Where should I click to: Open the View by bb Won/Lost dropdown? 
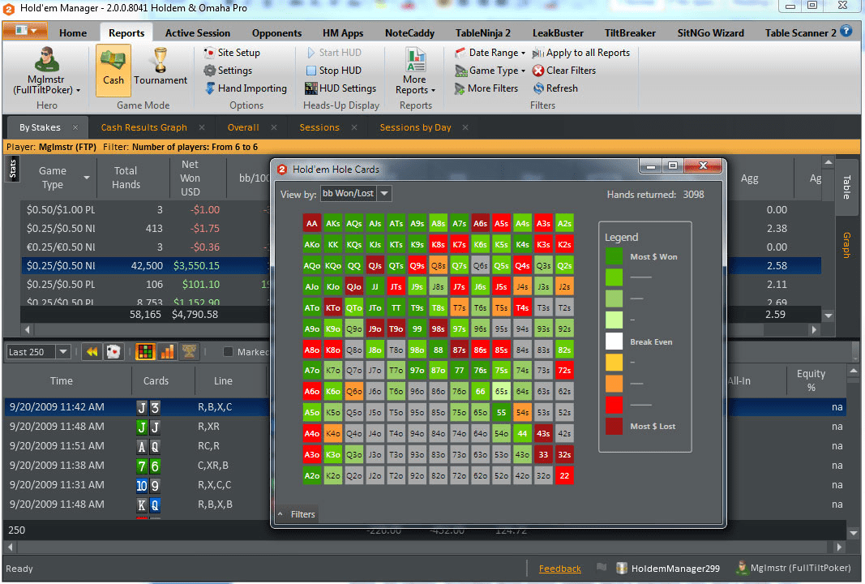pyautogui.click(x=384, y=194)
